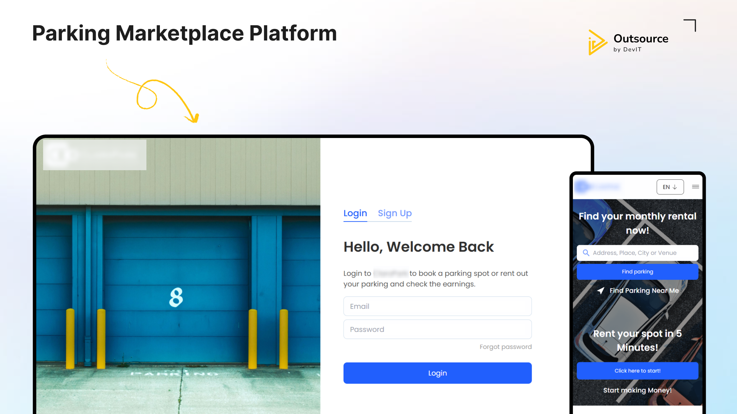Open the EN language dropdown
737x414 pixels.
point(670,187)
